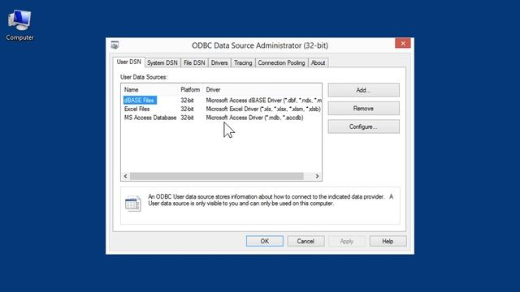520x292 pixels.
Task: Click the 32-bit platform cell for dBASE Files
Action: (187, 101)
